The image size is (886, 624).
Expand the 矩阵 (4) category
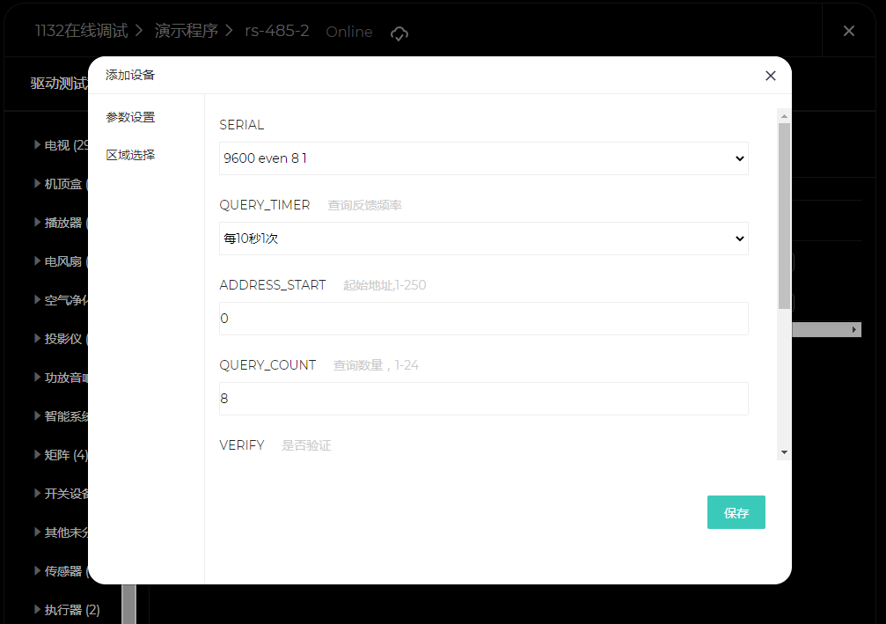(x=61, y=455)
